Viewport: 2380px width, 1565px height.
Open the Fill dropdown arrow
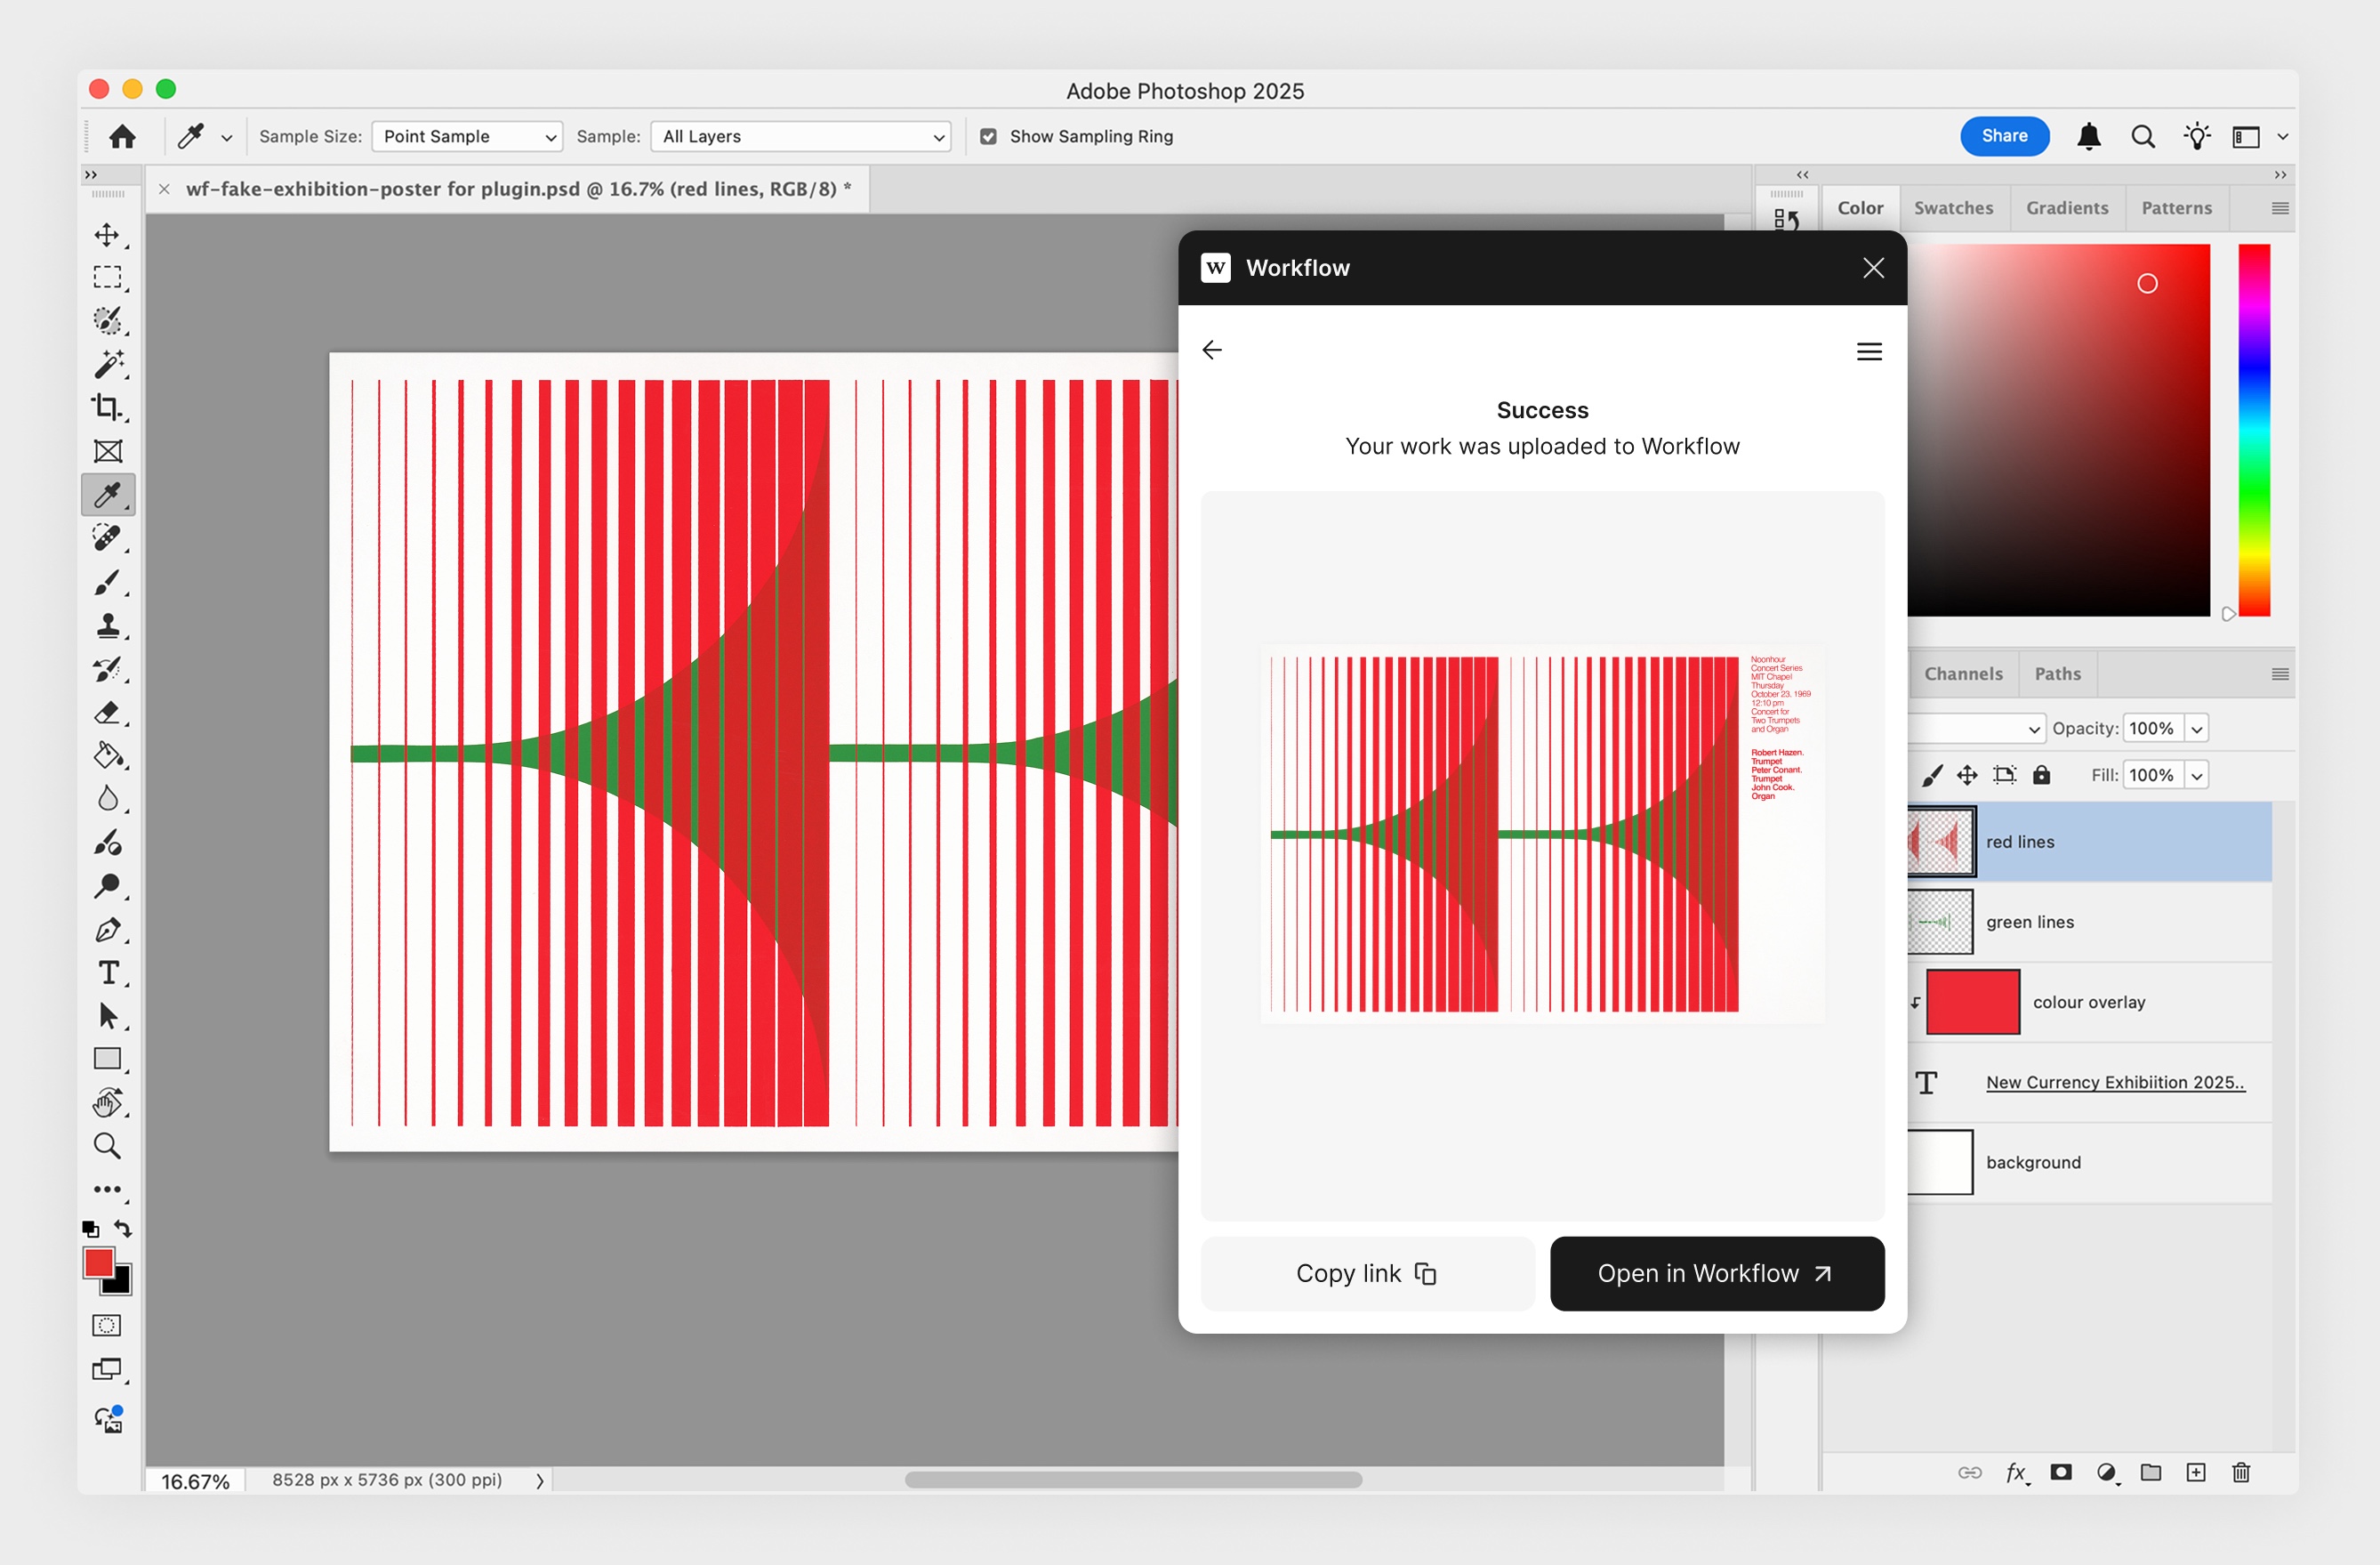tap(2196, 775)
